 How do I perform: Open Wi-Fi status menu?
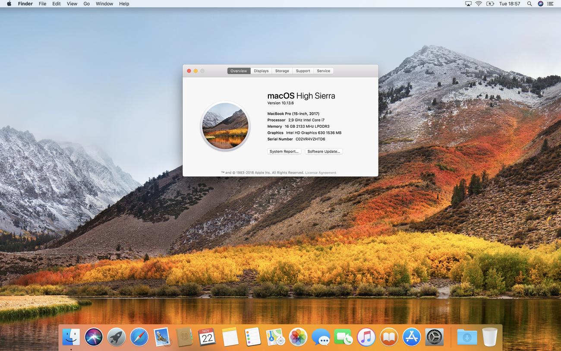tap(479, 3)
